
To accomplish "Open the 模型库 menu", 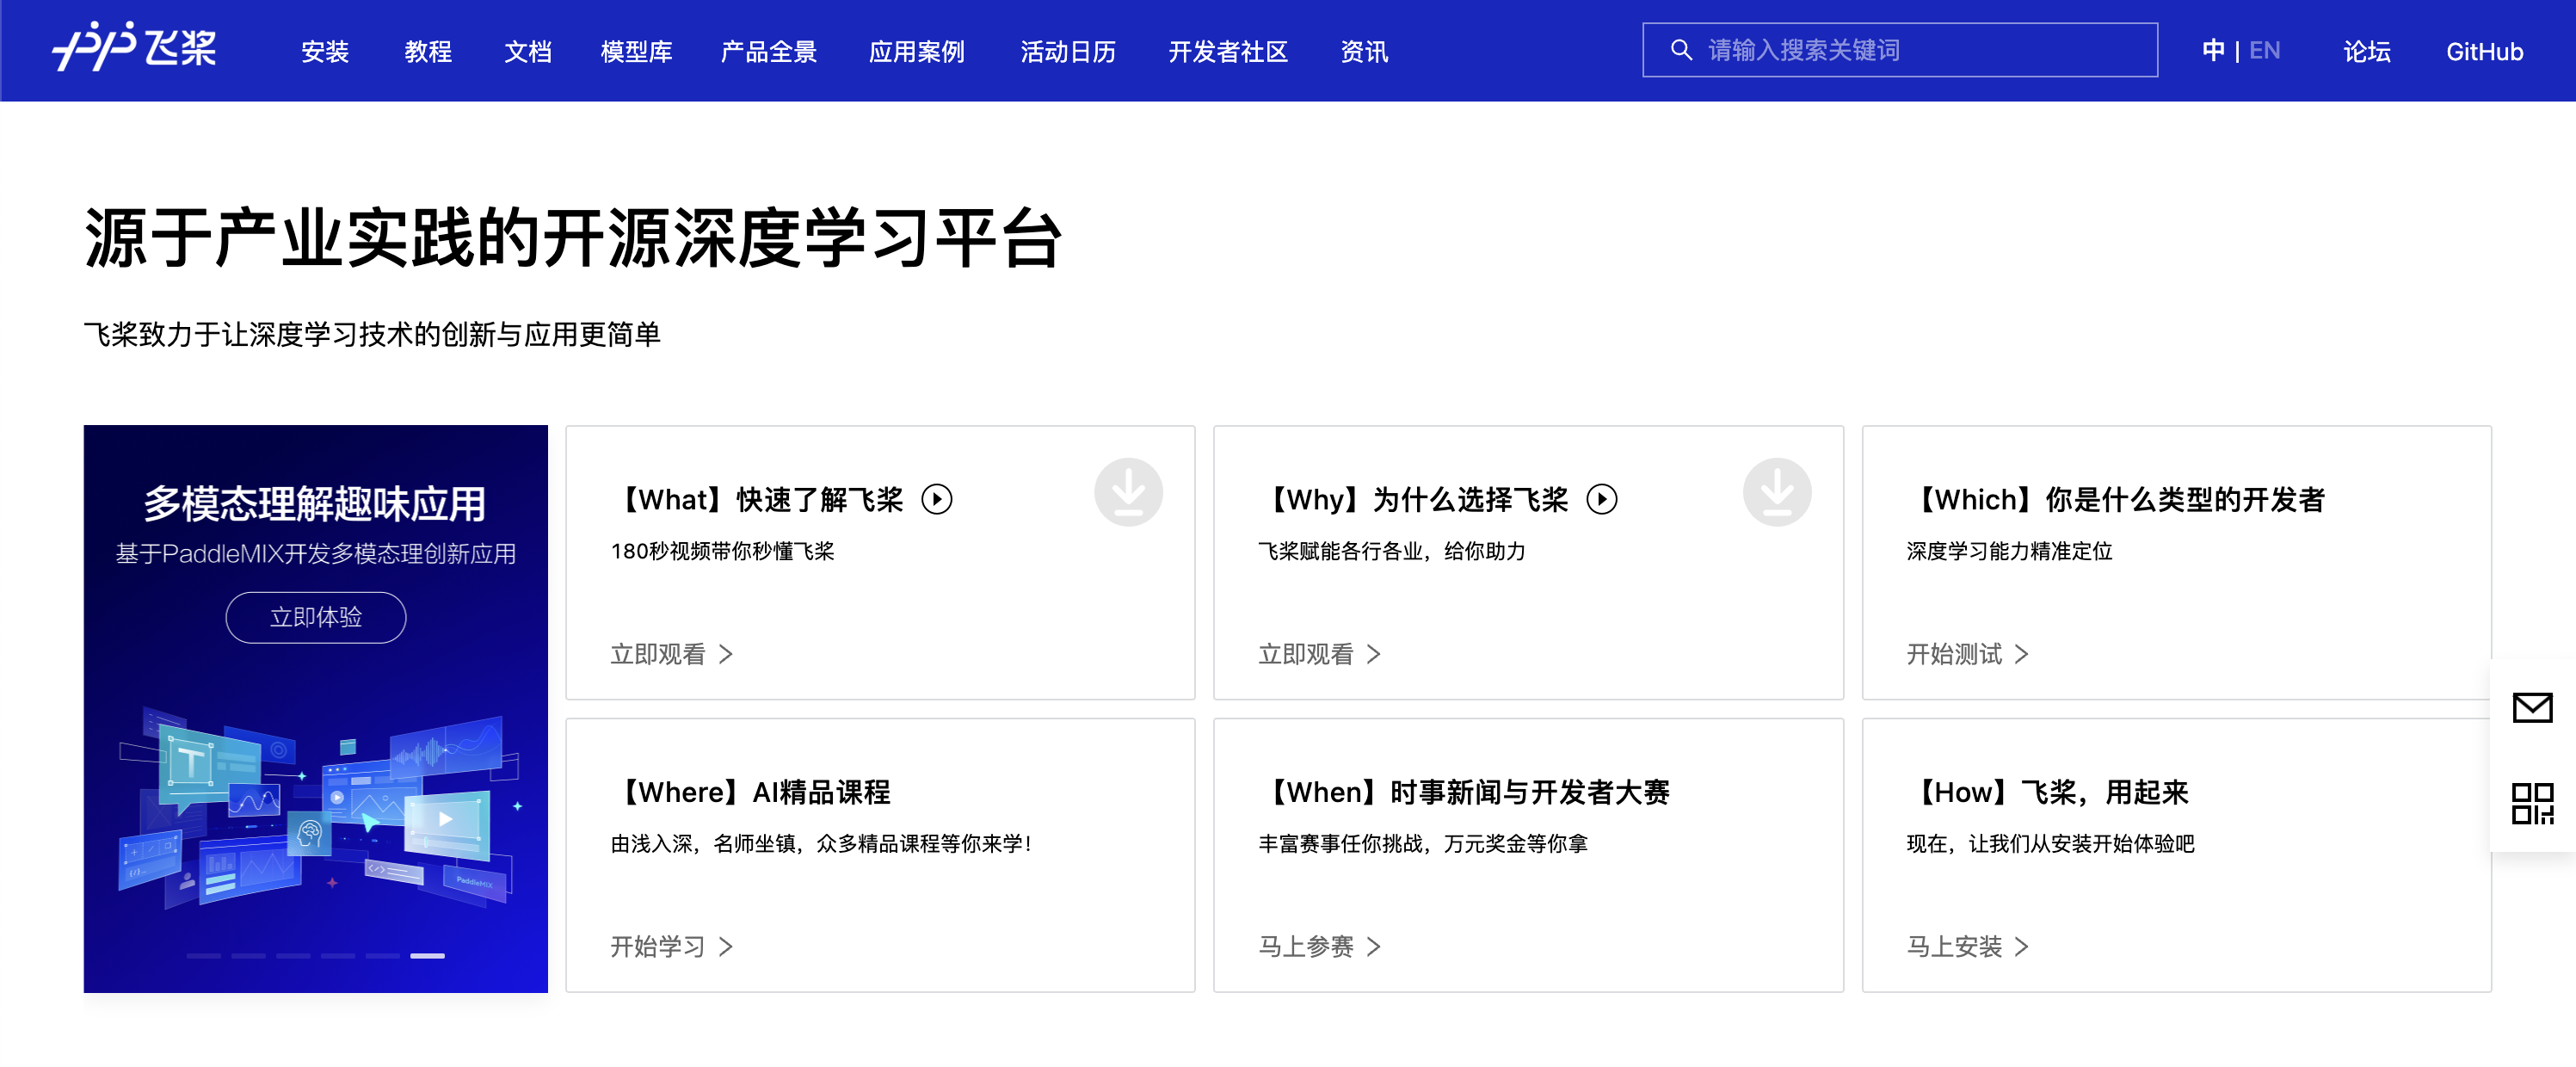I will 636,52.
